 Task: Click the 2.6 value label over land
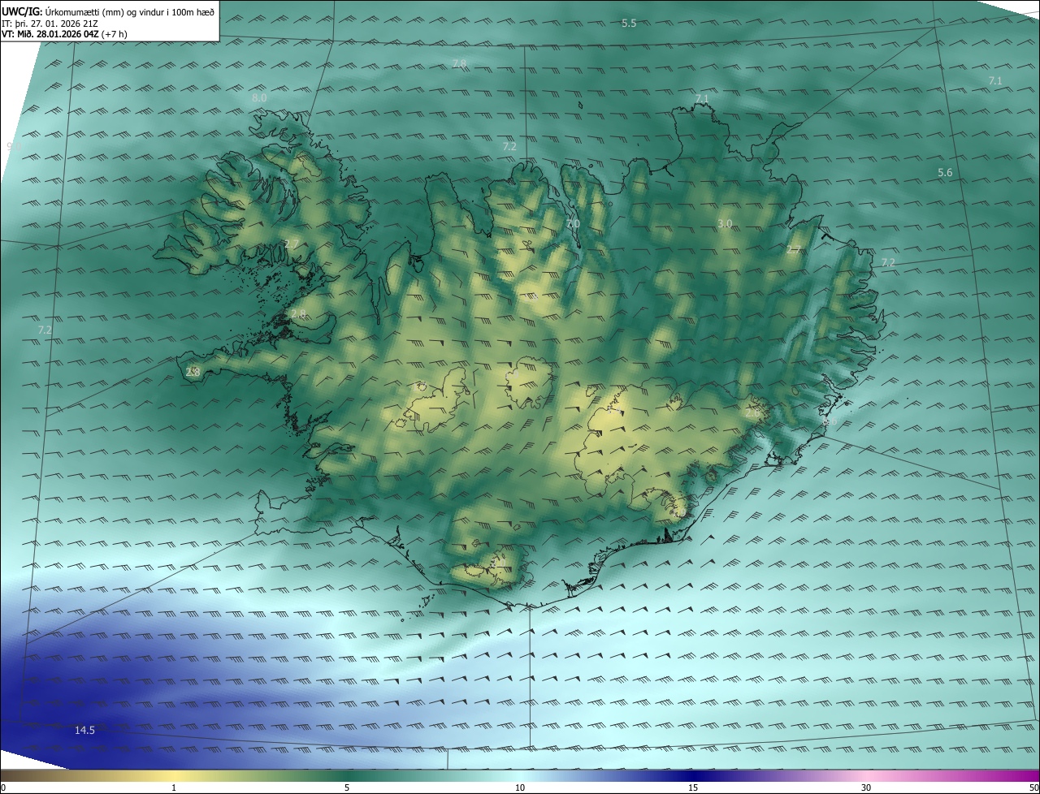click(753, 412)
